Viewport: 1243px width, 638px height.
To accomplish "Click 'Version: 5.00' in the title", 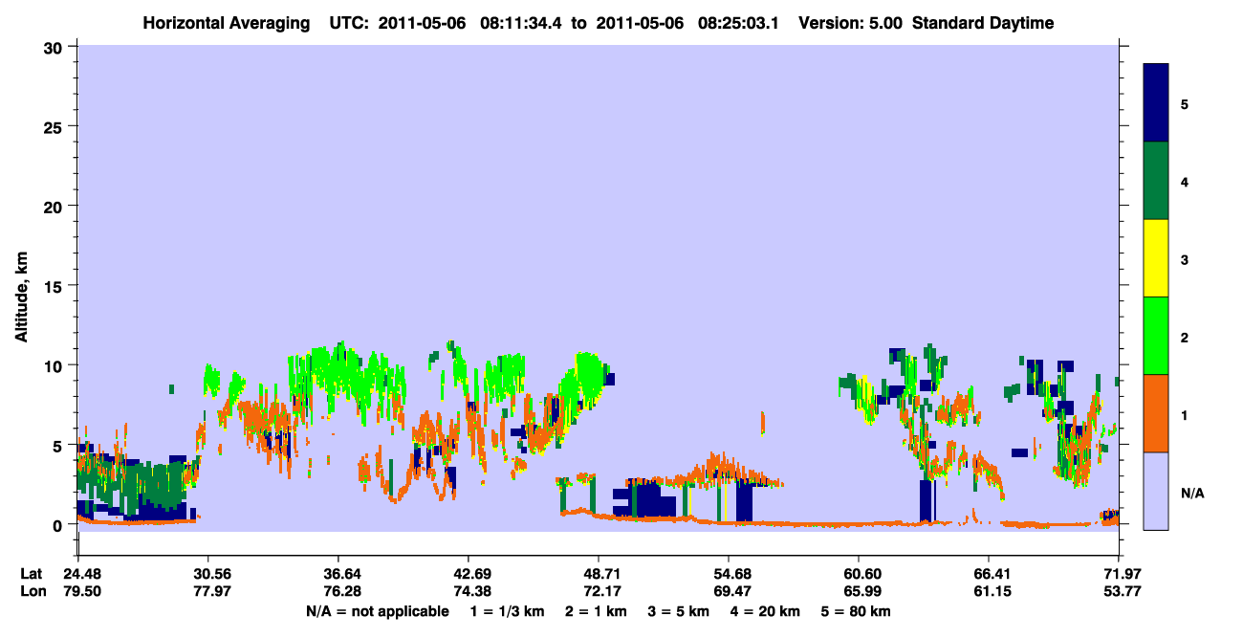I will [x=851, y=23].
